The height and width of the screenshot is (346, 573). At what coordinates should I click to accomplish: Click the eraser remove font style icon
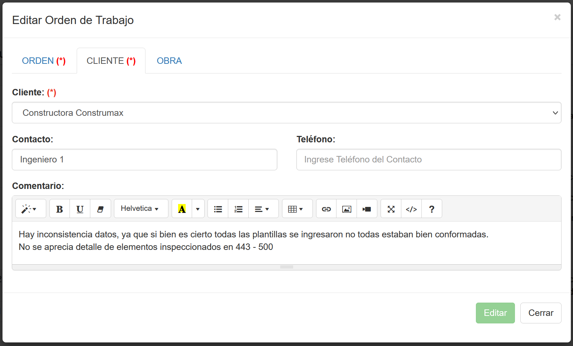click(100, 209)
